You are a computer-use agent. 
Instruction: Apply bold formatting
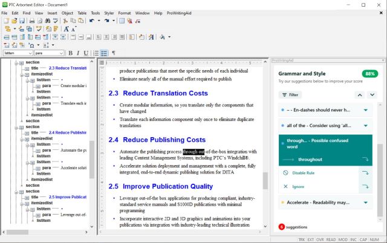pos(71,53)
